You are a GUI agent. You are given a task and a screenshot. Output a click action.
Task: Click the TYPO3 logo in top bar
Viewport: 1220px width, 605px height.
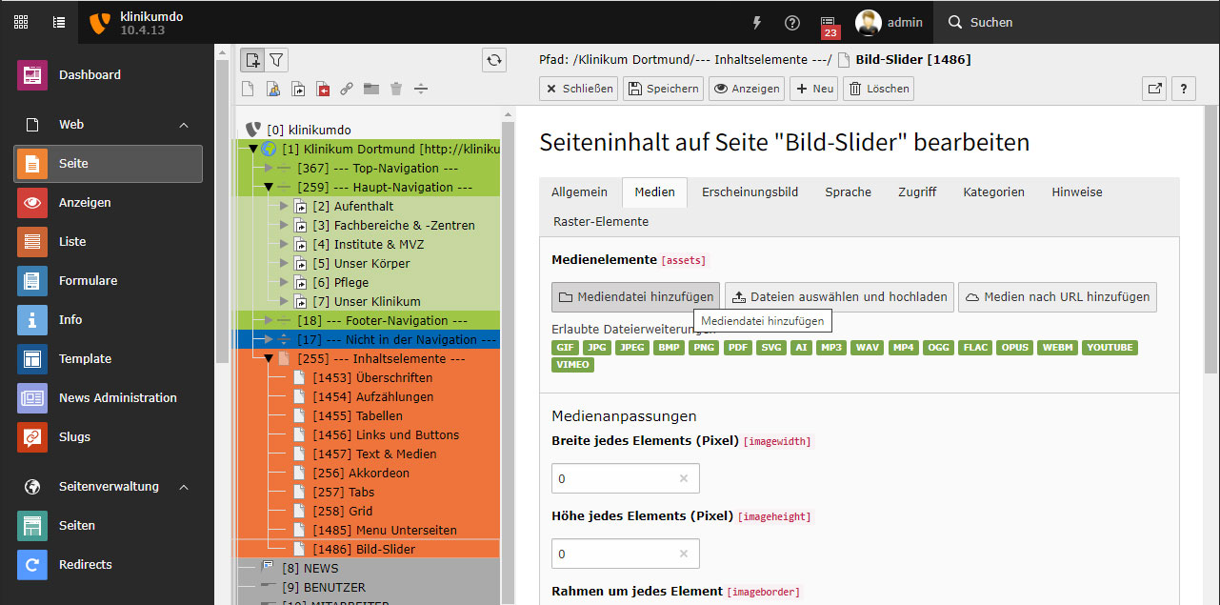(99, 23)
